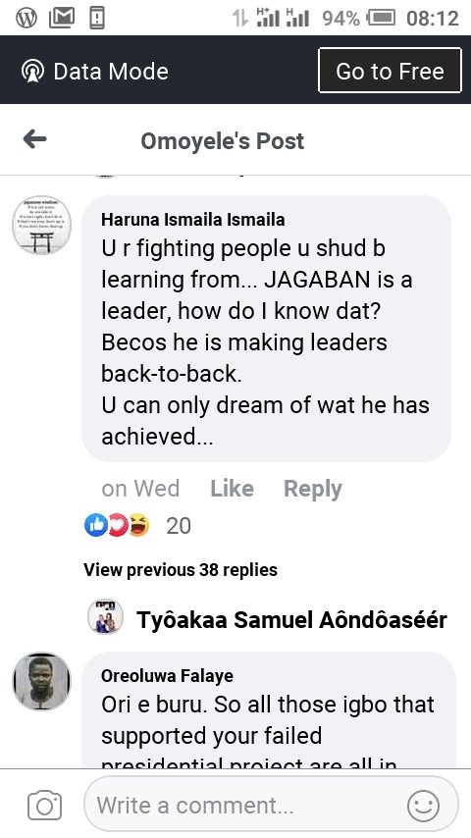This screenshot has width=471, height=838.
Task: Tap Tyôakaa Samuel's small avatar
Action: [x=105, y=617]
